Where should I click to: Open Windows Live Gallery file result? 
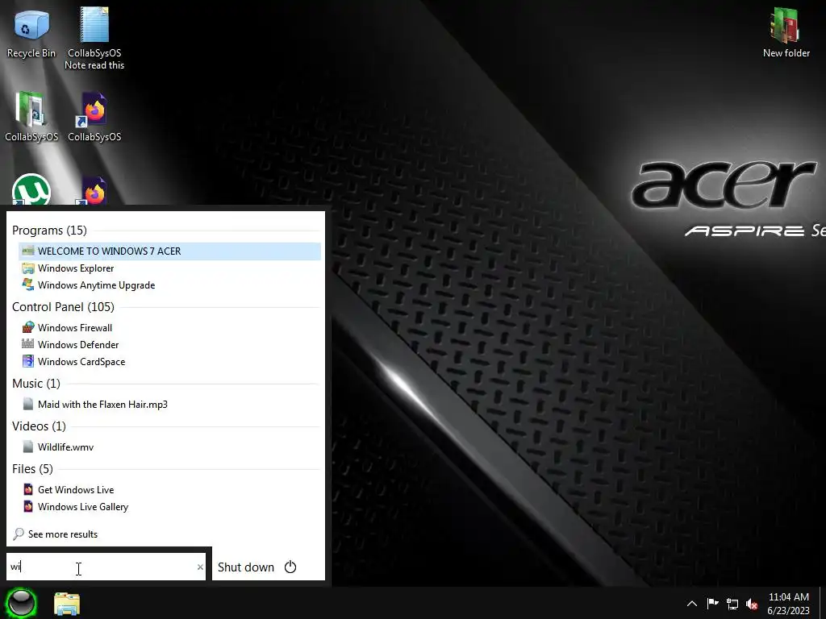[169, 507]
